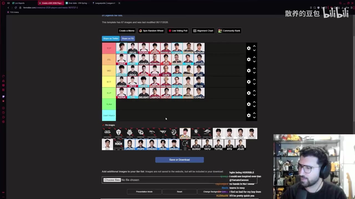Select the lion head team logo

coord(174,133)
